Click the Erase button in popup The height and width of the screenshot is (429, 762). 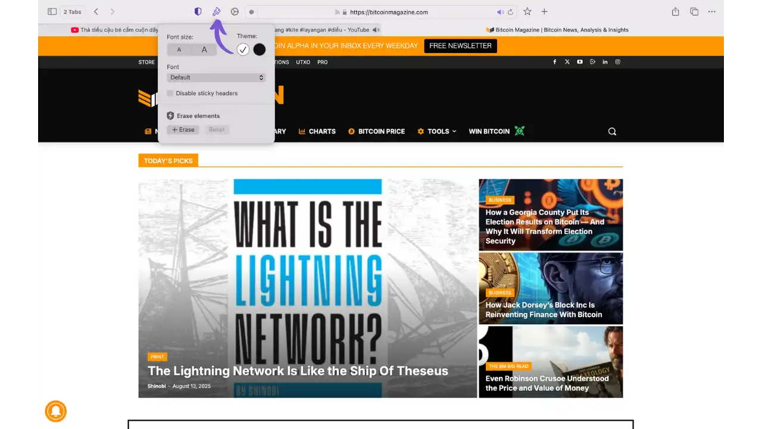click(183, 130)
